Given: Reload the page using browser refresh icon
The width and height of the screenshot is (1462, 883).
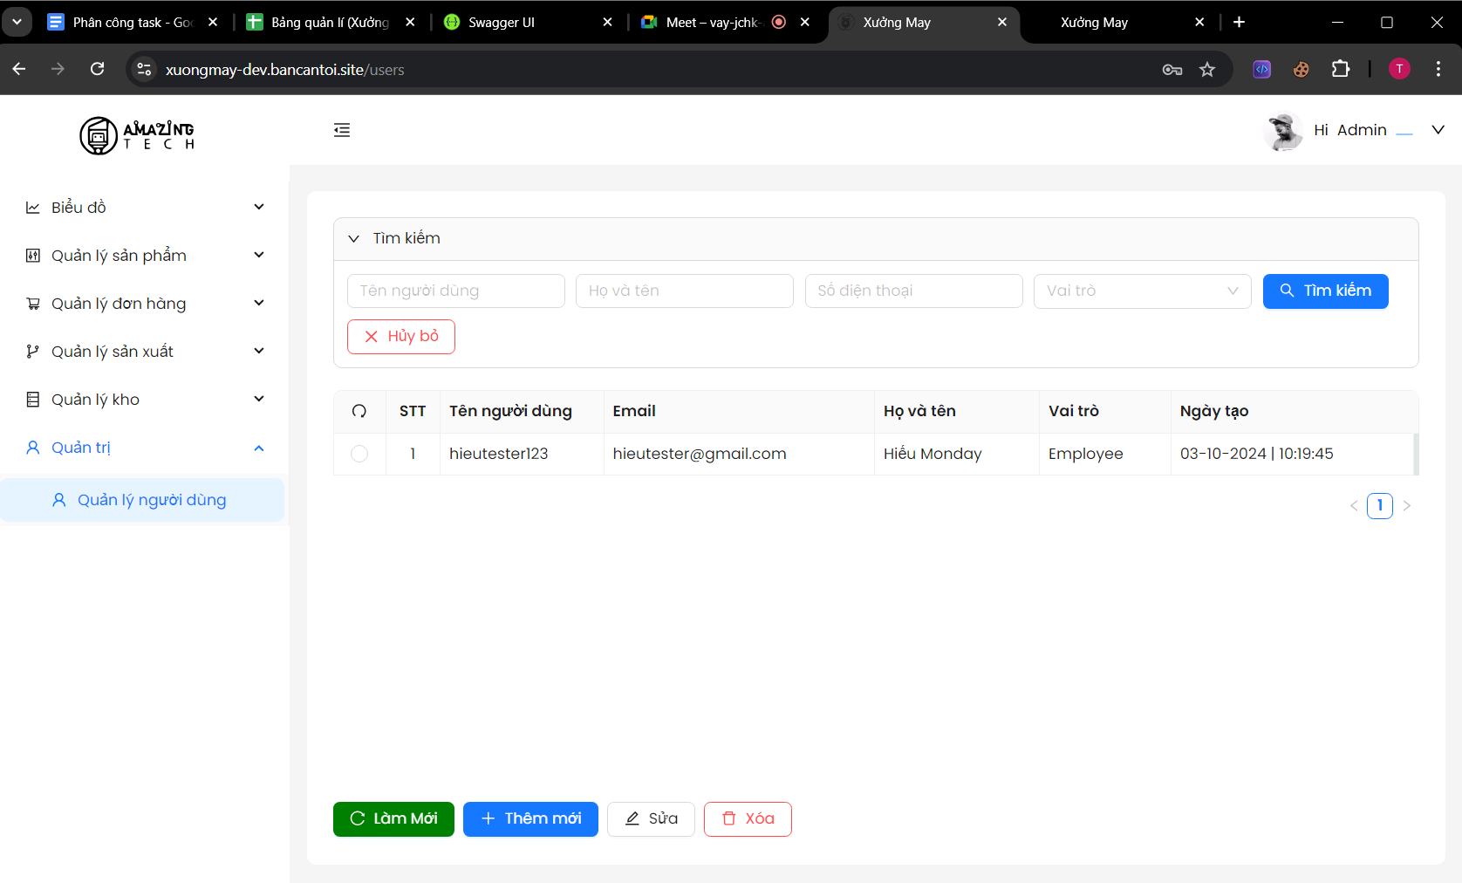Looking at the screenshot, I should coord(98,69).
